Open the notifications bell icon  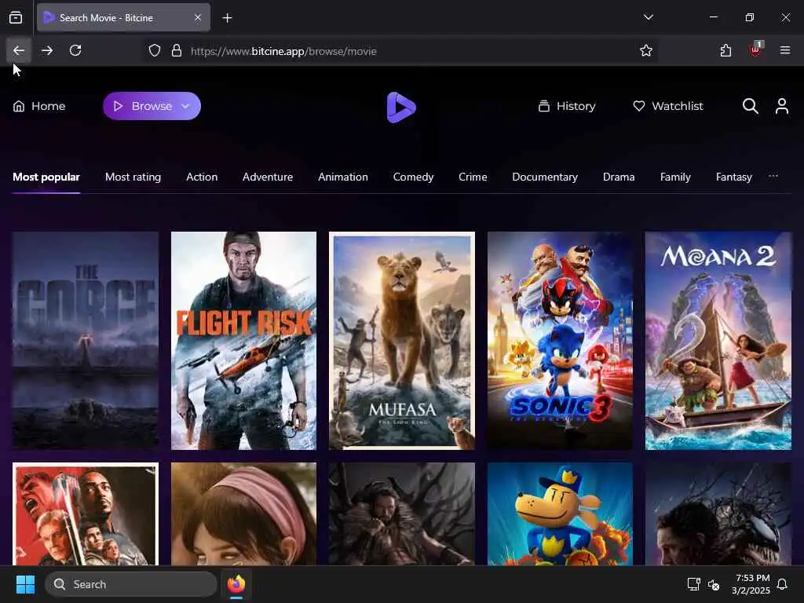[x=783, y=584]
